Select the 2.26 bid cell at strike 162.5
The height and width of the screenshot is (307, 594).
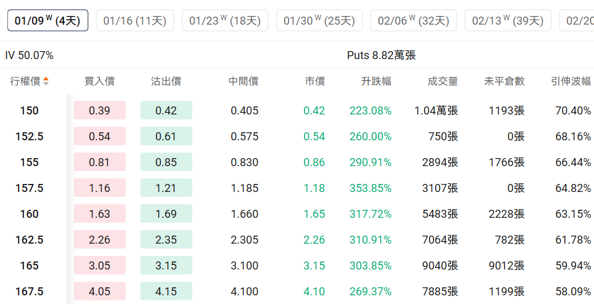100,240
